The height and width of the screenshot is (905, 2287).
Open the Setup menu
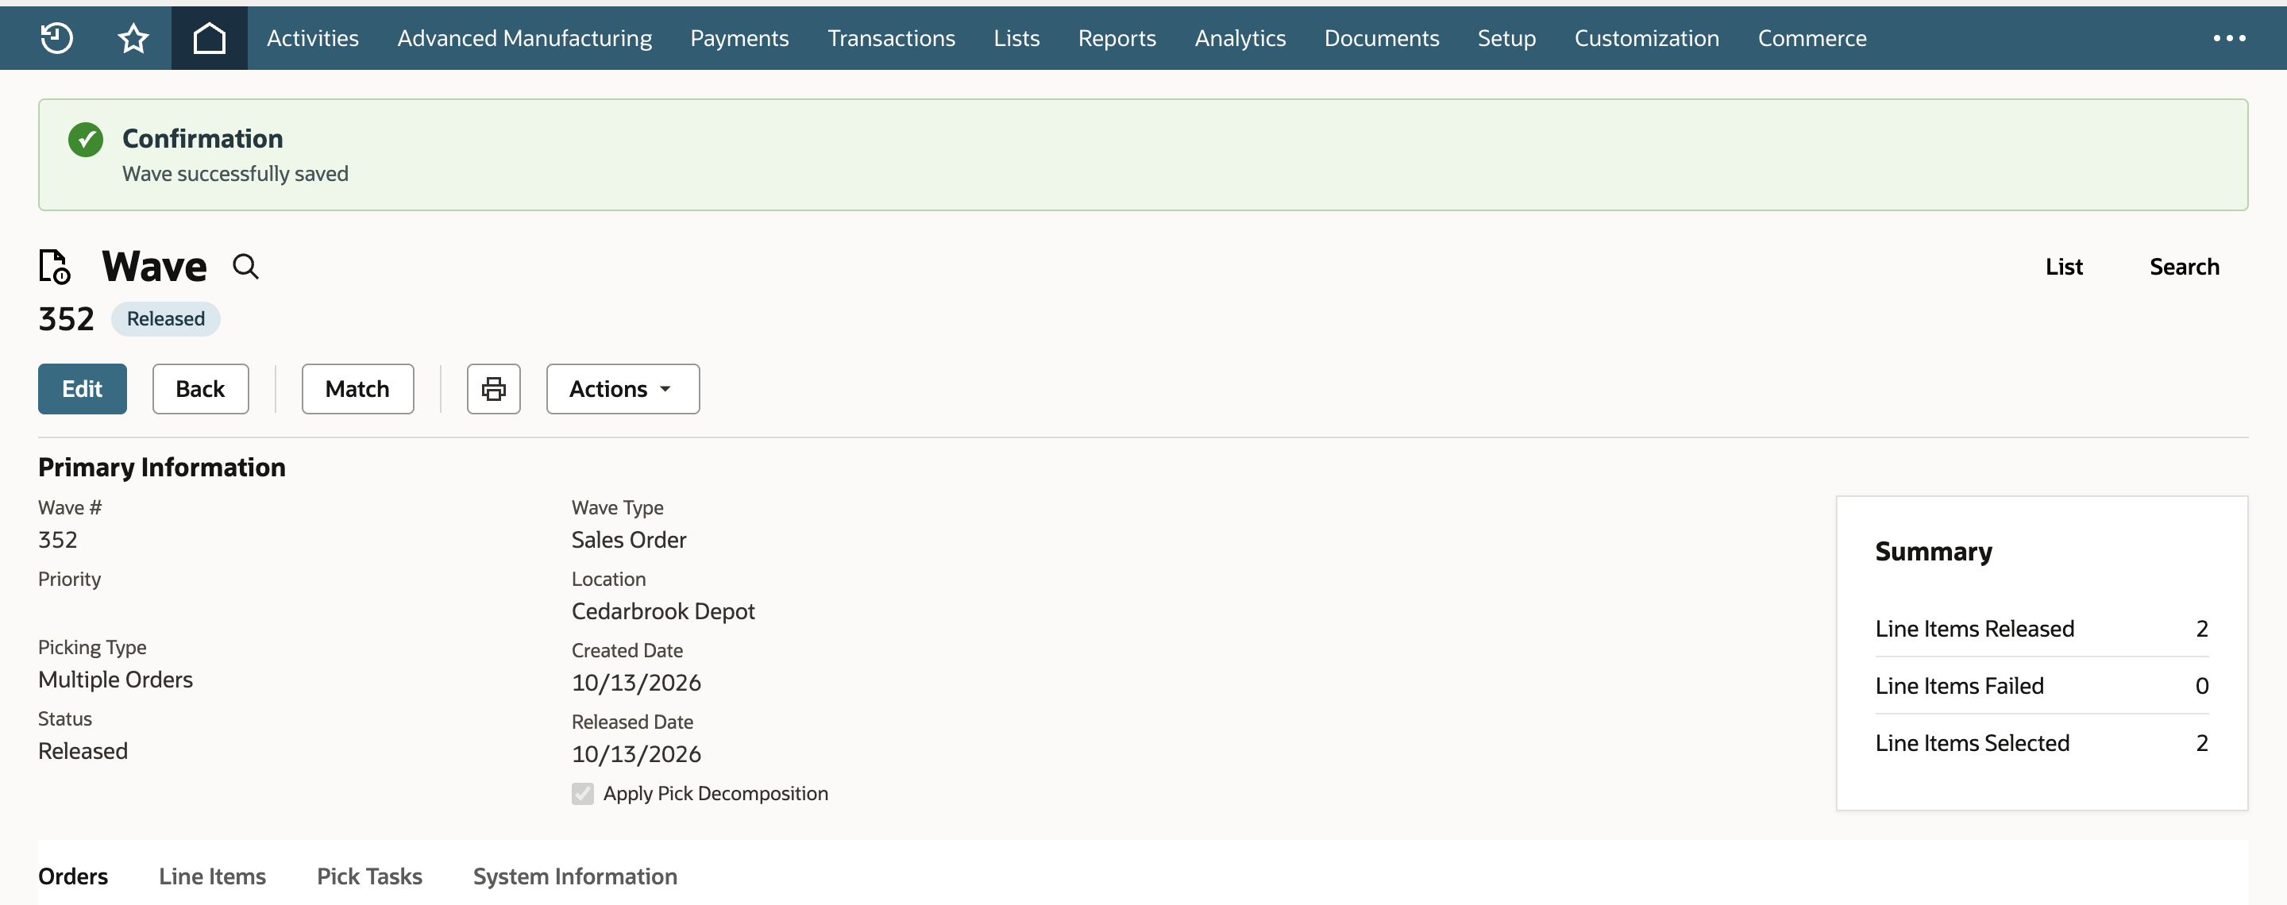[1506, 38]
